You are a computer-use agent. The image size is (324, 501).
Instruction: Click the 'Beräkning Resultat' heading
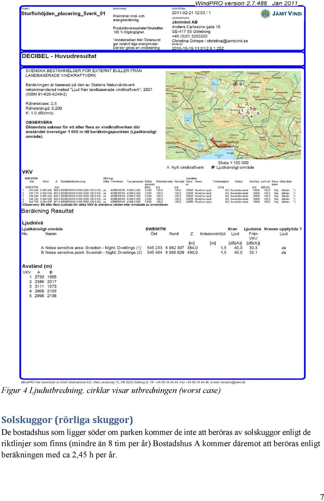[x=47, y=211]
